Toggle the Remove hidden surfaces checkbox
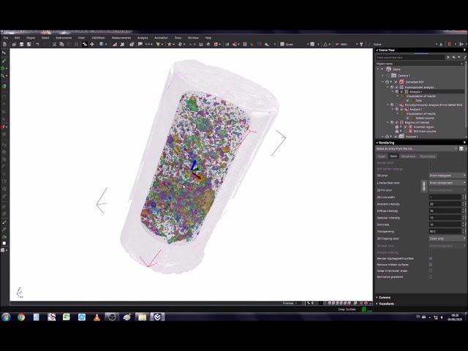This screenshot has width=468, height=351. click(x=431, y=265)
